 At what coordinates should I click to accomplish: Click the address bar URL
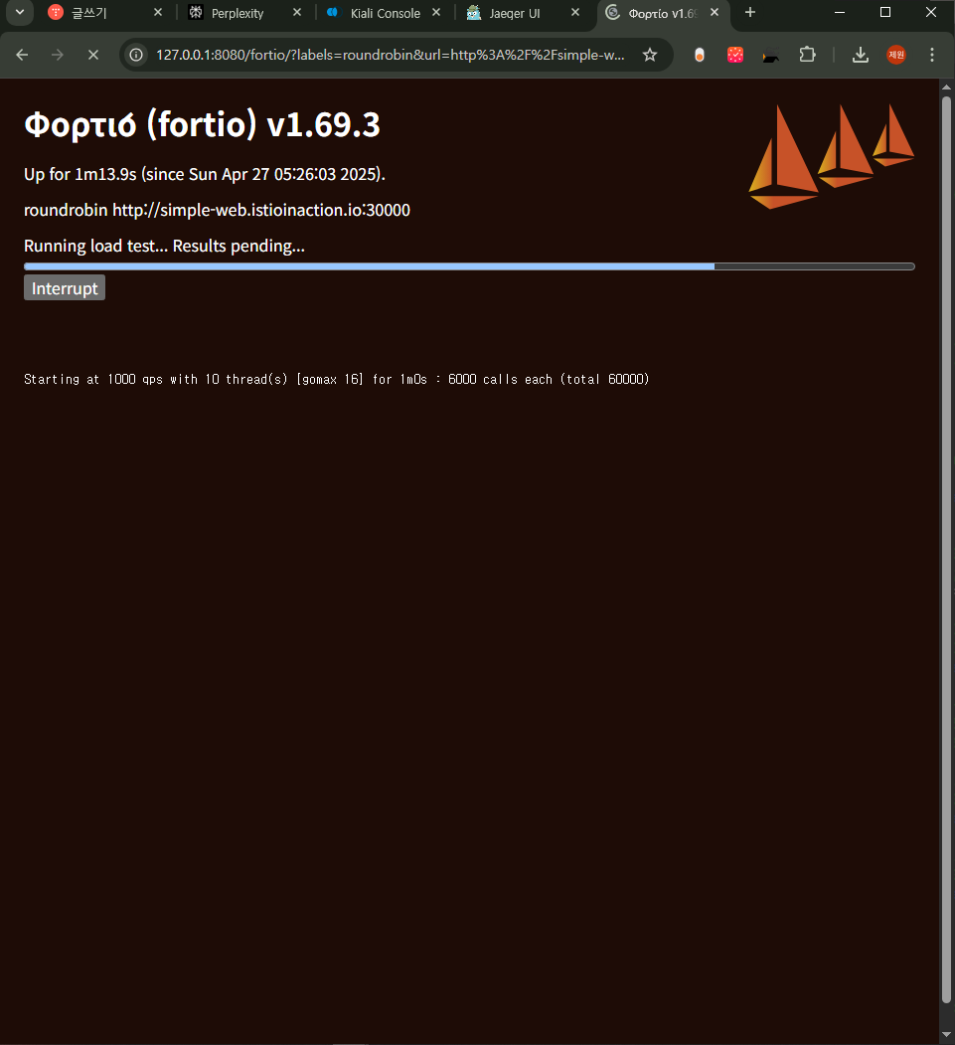coord(391,55)
